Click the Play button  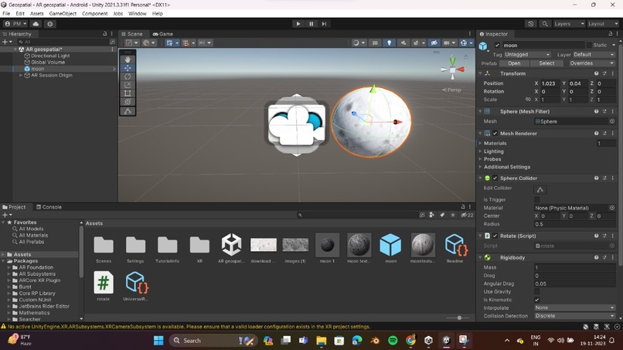pos(298,24)
